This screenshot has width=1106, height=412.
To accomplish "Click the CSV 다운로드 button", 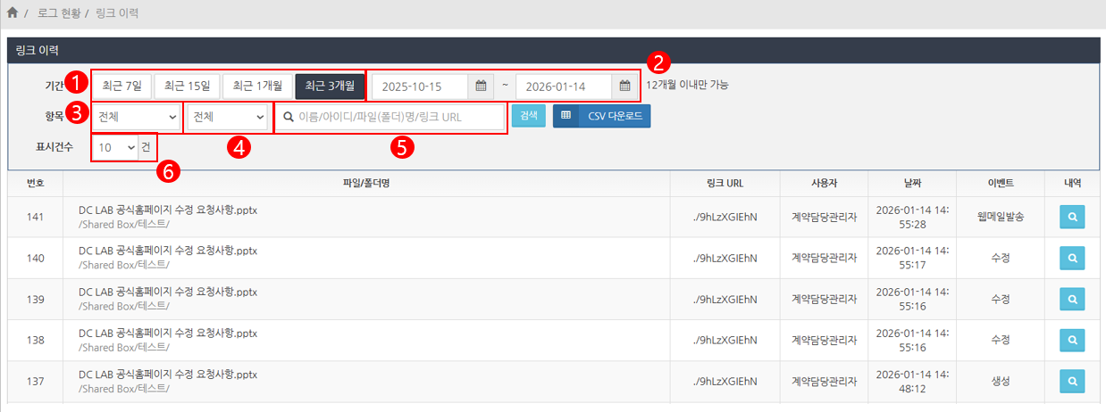I will (601, 116).
